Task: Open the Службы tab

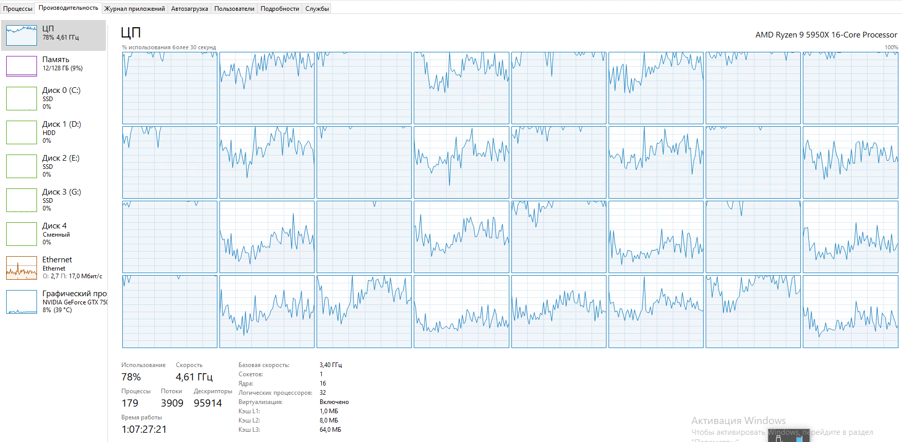Action: (x=317, y=8)
